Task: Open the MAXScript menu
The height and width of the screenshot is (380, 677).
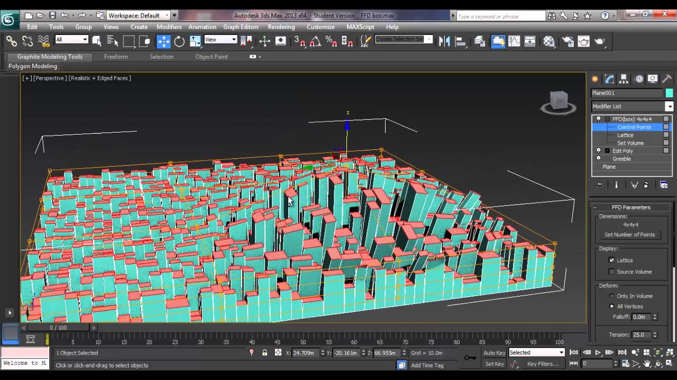Action: pyautogui.click(x=360, y=27)
